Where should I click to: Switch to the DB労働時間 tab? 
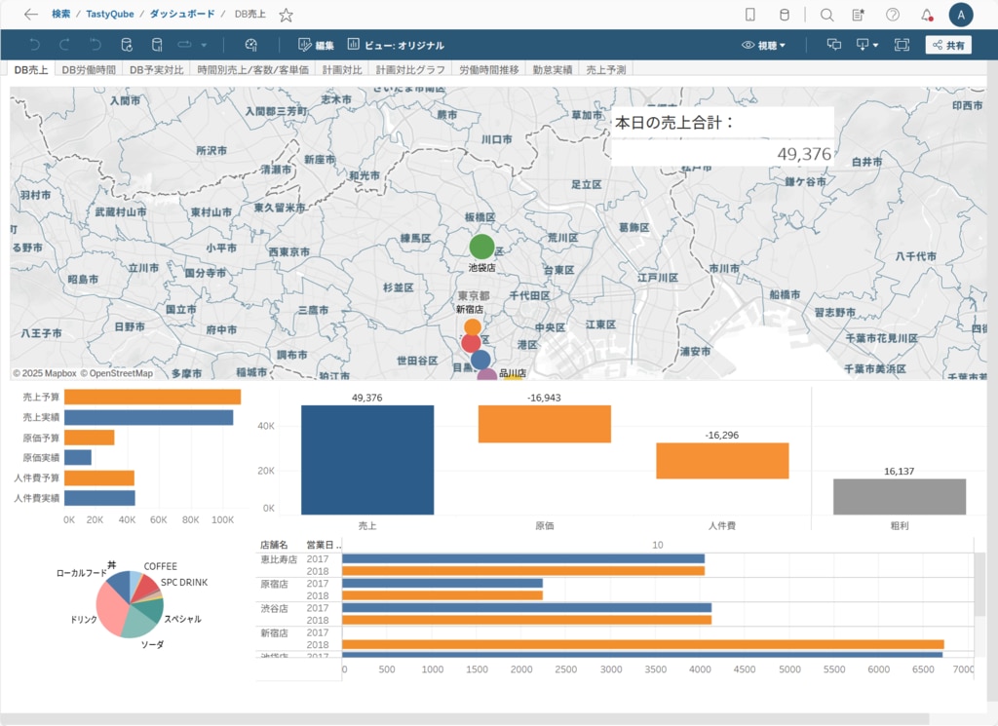point(89,70)
